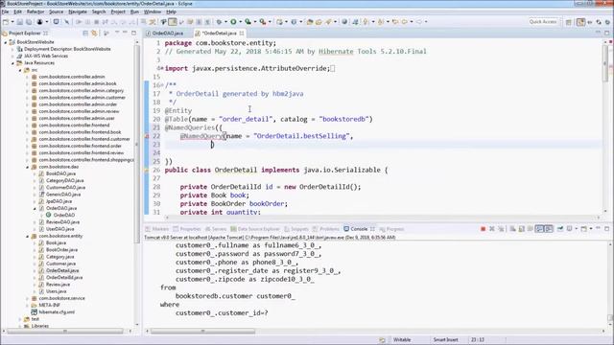Open the Window menu

tap(152, 12)
